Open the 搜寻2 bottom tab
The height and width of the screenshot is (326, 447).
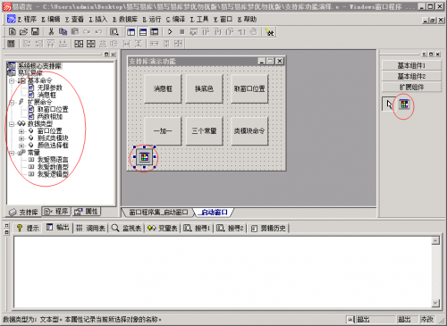click(x=230, y=228)
